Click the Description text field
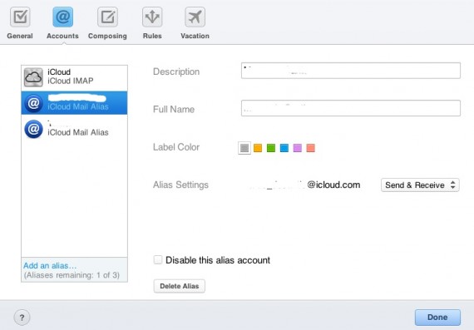The height and width of the screenshot is (330, 474). [x=351, y=71]
